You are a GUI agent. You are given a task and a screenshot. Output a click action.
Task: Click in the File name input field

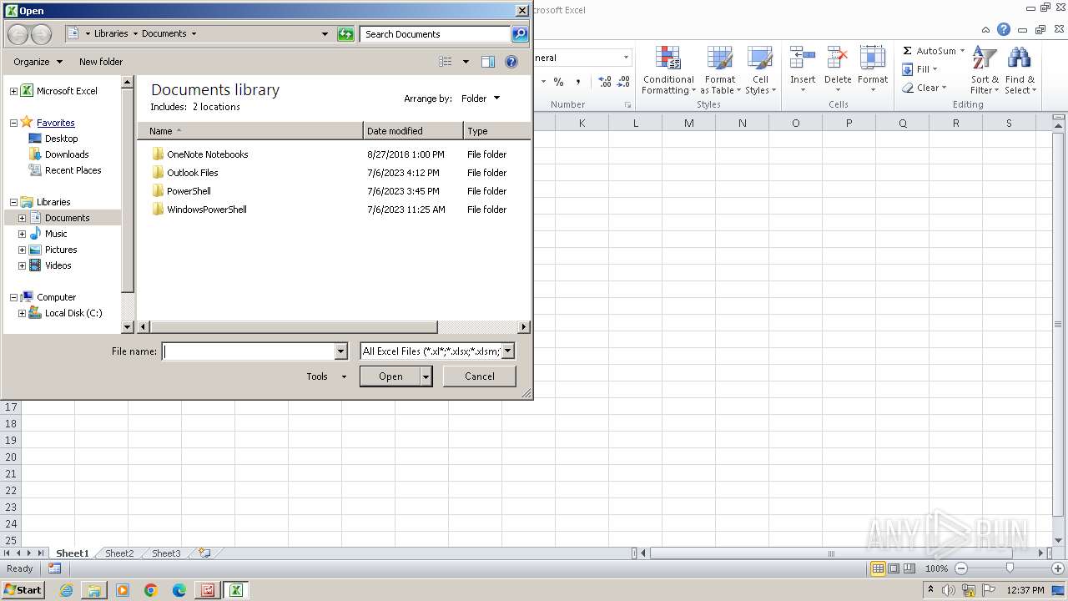[248, 351]
